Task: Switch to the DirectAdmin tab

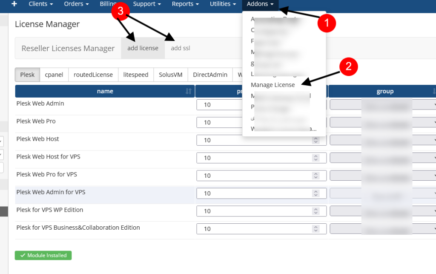Action: 210,75
